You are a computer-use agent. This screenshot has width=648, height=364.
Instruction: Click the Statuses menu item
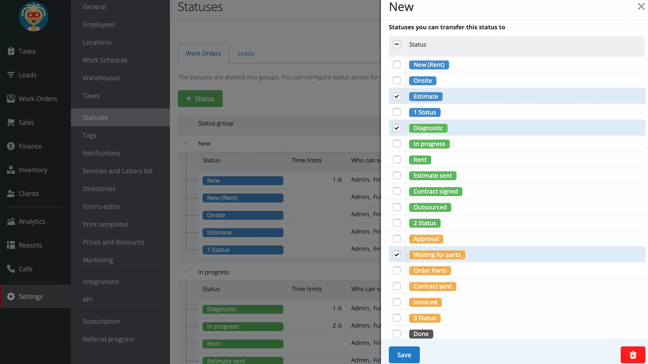pos(95,117)
